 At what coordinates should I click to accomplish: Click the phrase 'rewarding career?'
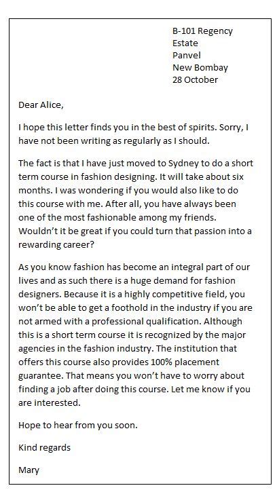56,245
